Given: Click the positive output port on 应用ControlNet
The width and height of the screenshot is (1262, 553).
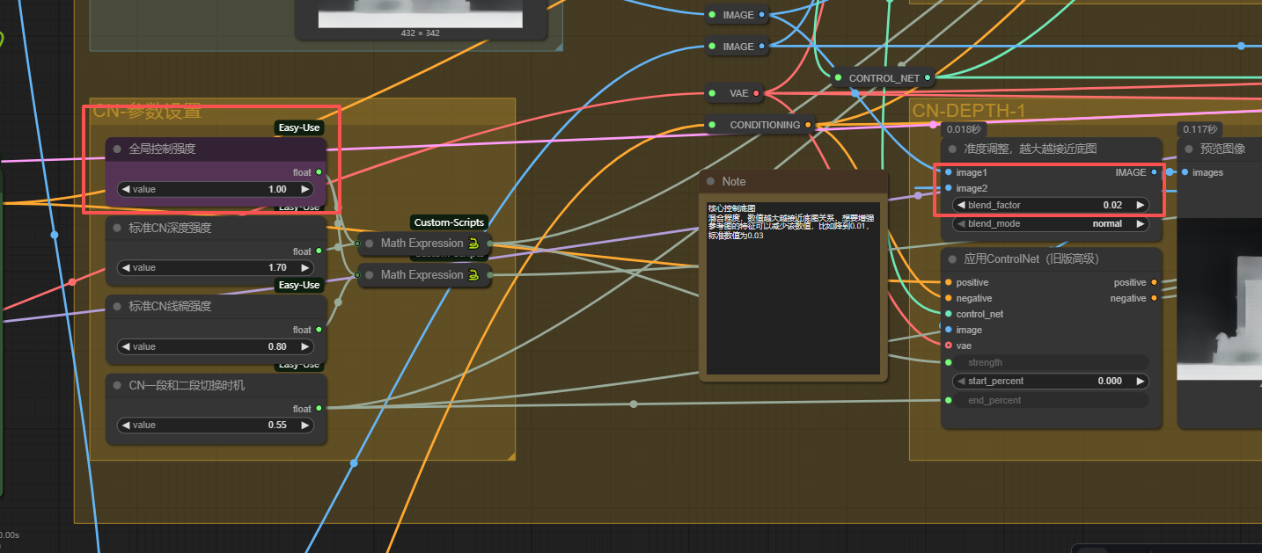Looking at the screenshot, I should point(1154,282).
